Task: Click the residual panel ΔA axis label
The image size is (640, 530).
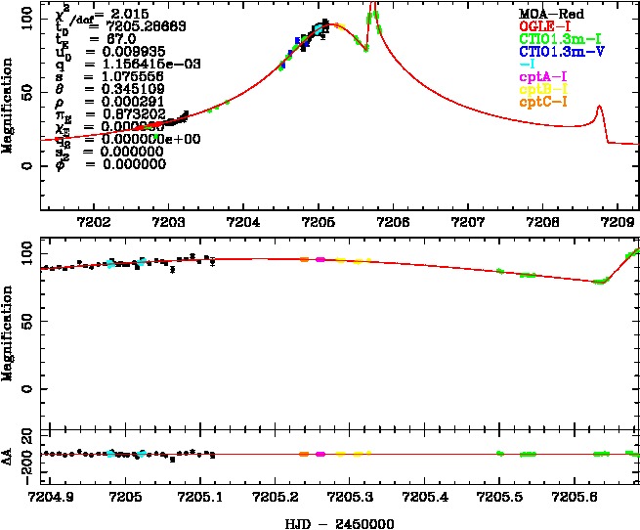Action: tap(11, 454)
